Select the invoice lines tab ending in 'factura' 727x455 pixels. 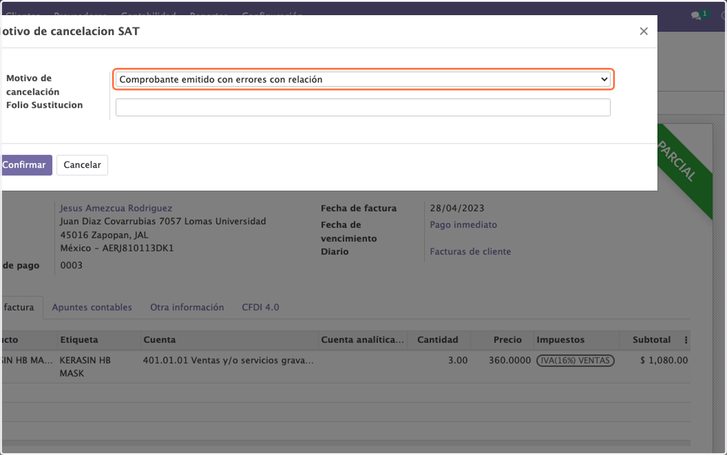click(x=21, y=307)
